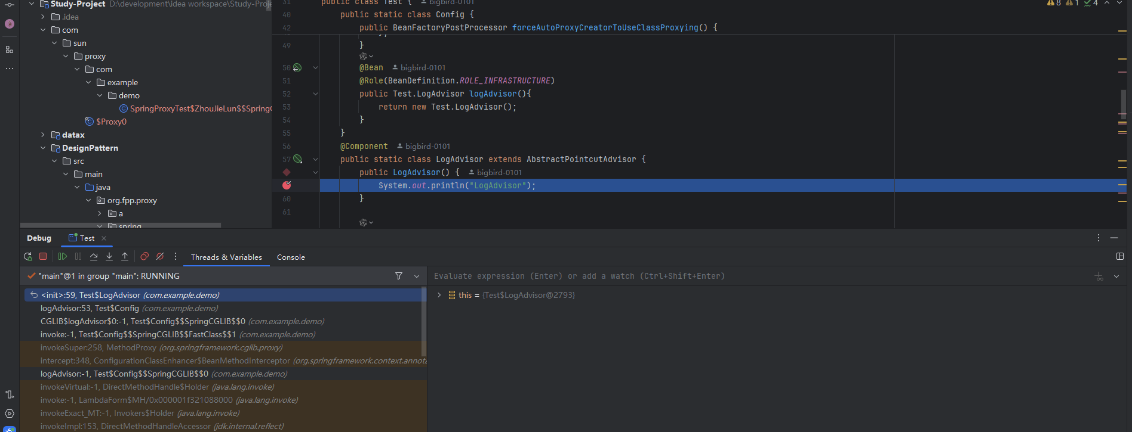Select $Proxy0 class in project tree
Screen dimensions: 1132x432
[x=106, y=122]
